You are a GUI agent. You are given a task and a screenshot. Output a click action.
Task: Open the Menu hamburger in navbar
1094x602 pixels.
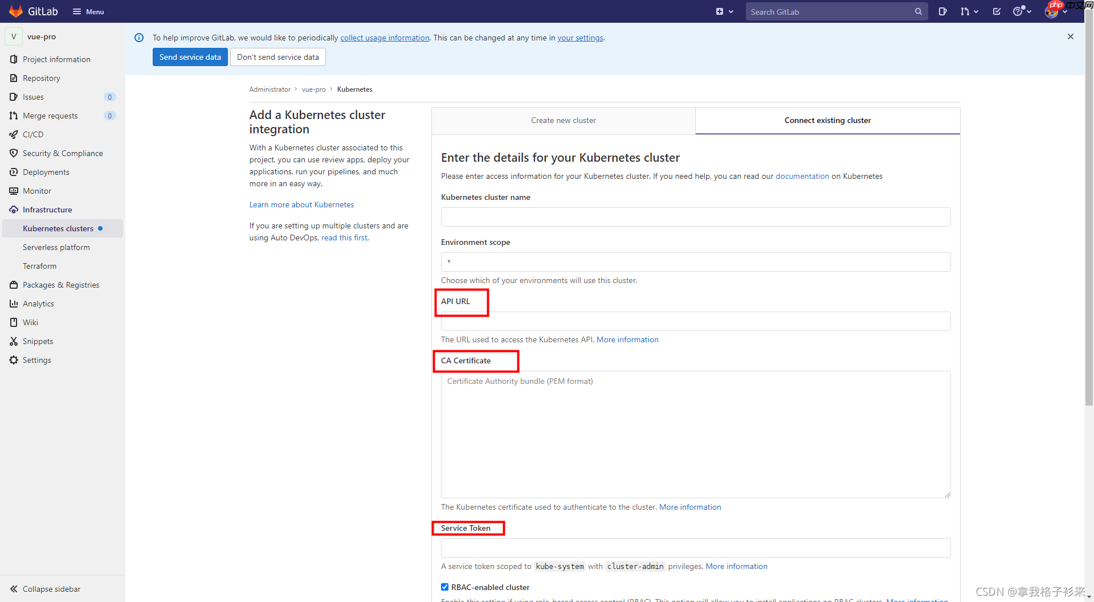88,11
